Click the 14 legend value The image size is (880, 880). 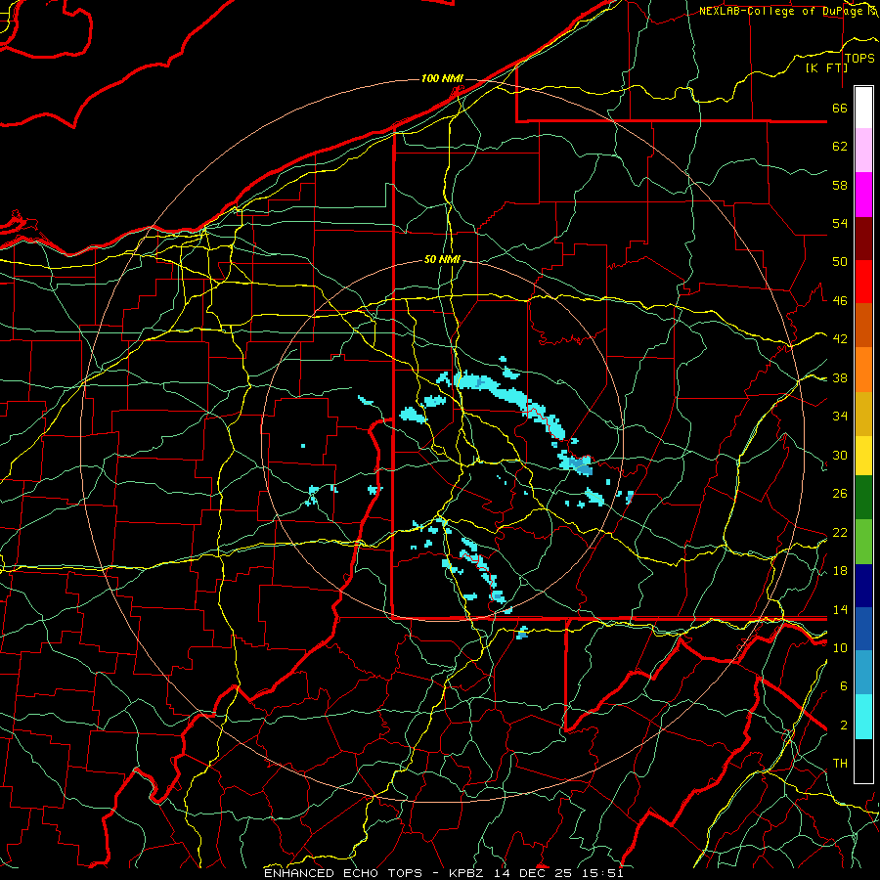[x=840, y=609]
